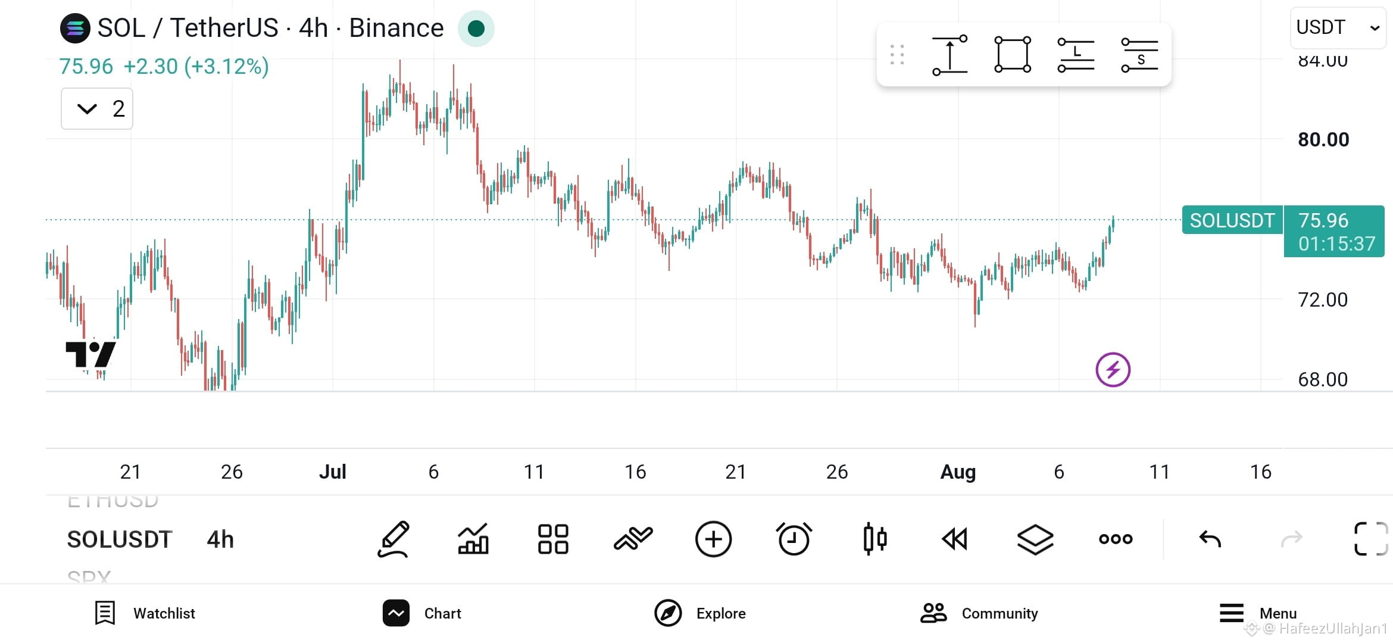Choose the long position tool
1393x643 pixels.
point(1076,55)
